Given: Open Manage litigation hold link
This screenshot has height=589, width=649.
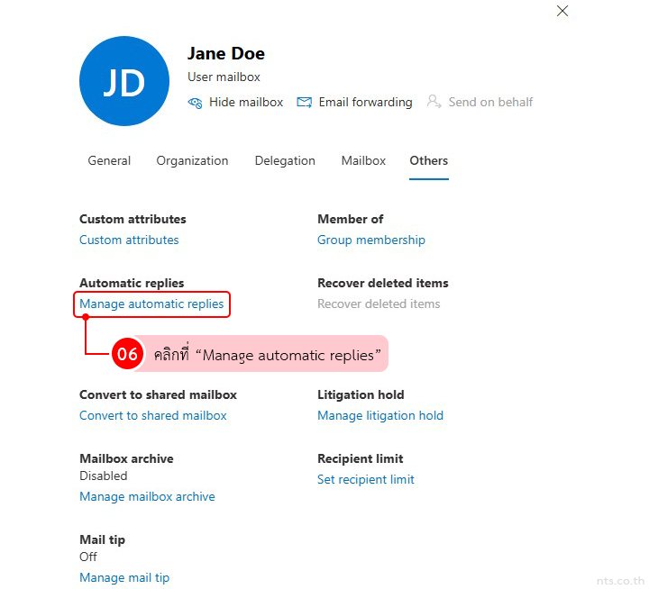Looking at the screenshot, I should point(380,415).
